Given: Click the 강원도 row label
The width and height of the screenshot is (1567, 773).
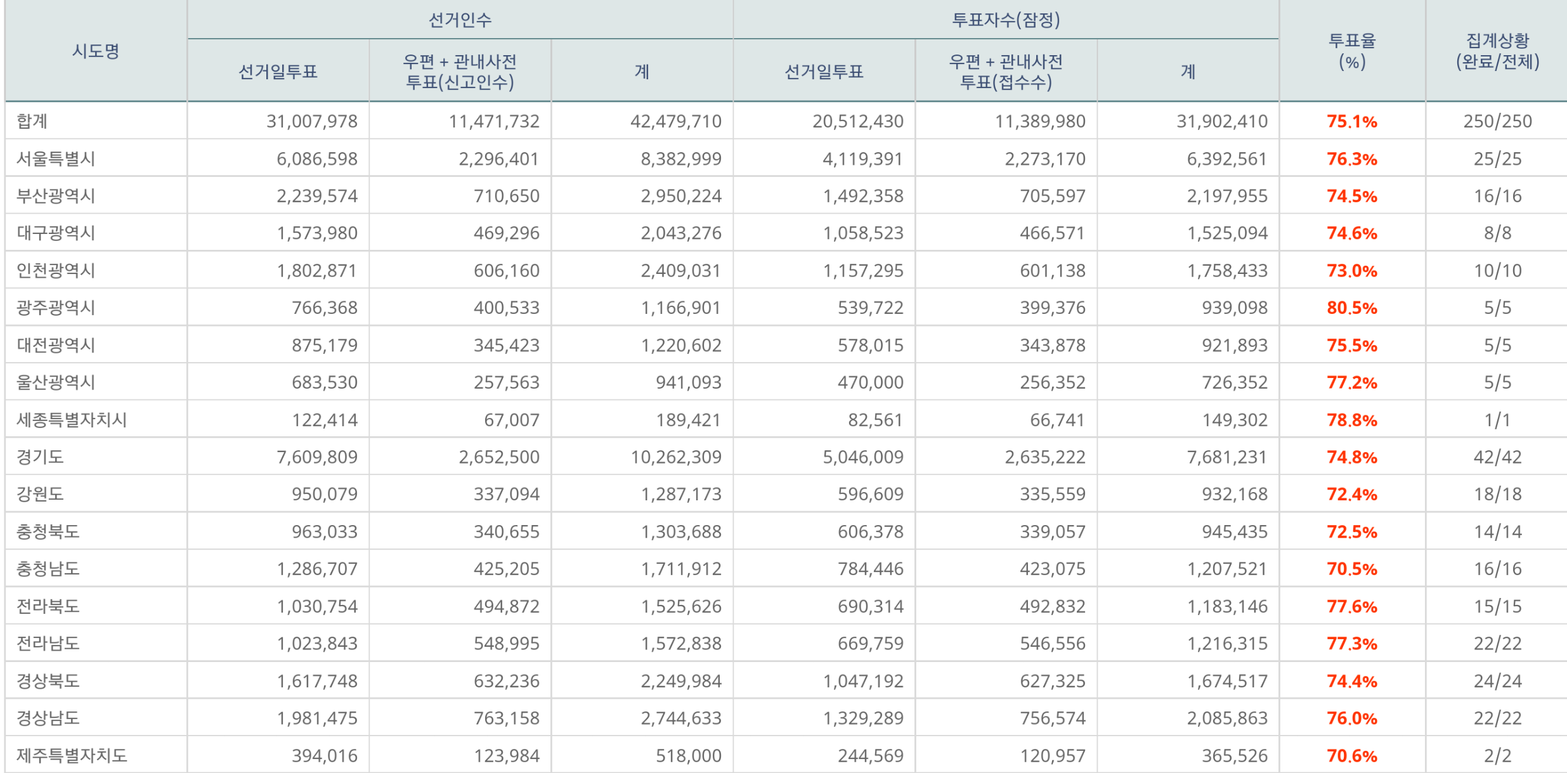Looking at the screenshot, I should (x=40, y=494).
